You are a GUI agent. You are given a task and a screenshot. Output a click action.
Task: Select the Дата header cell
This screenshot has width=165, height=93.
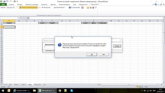tap(94, 23)
